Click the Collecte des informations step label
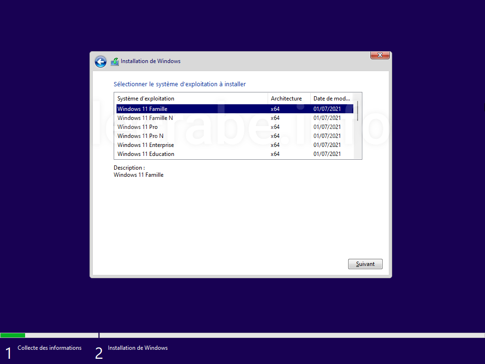Image resolution: width=485 pixels, height=364 pixels. [49, 348]
